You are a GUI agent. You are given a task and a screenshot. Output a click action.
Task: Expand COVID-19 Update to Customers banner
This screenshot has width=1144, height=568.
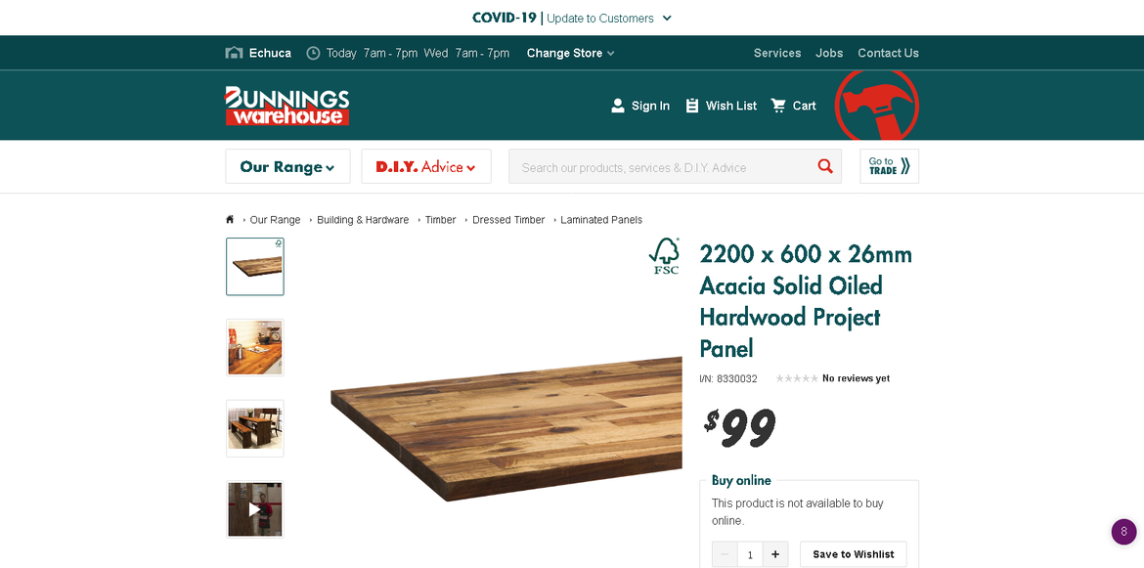(572, 19)
